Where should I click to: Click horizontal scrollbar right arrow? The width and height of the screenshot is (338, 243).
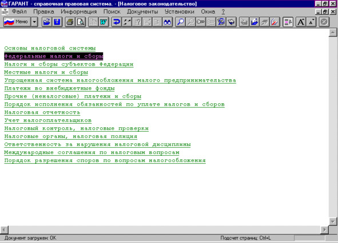pos(324,230)
